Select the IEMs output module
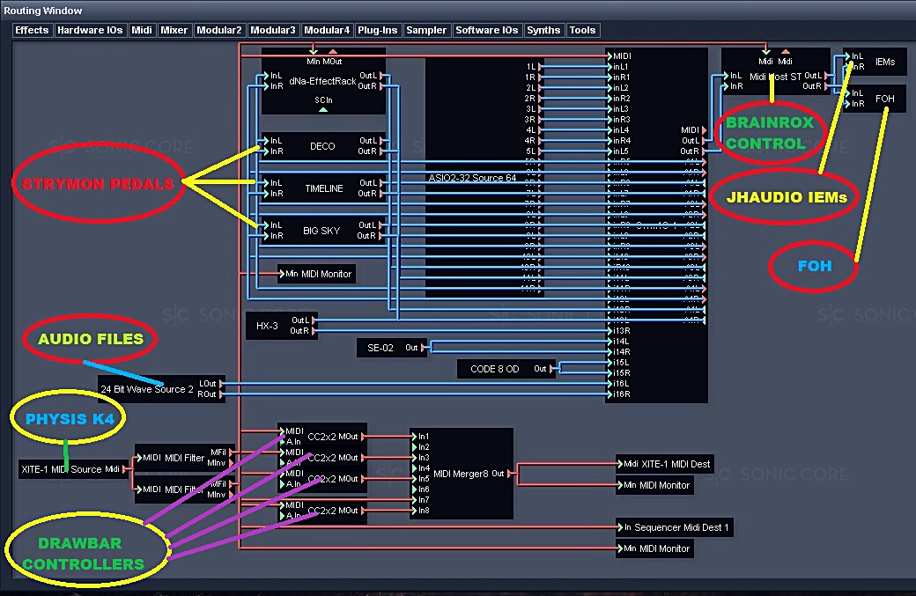916x596 pixels. (x=884, y=62)
